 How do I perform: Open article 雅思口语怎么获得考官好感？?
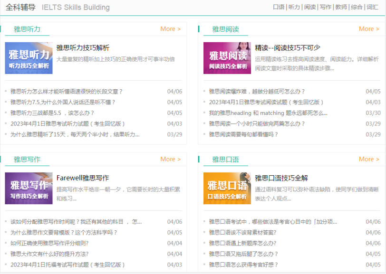tap(243, 265)
